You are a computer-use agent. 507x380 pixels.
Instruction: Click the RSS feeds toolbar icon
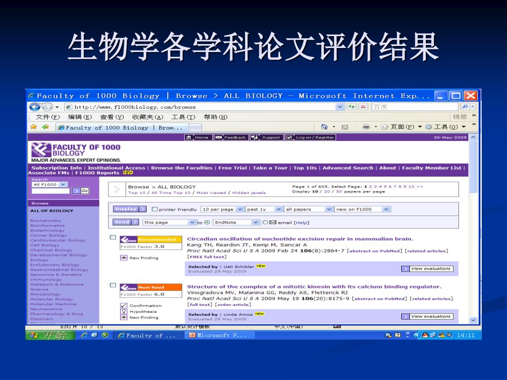345,127
